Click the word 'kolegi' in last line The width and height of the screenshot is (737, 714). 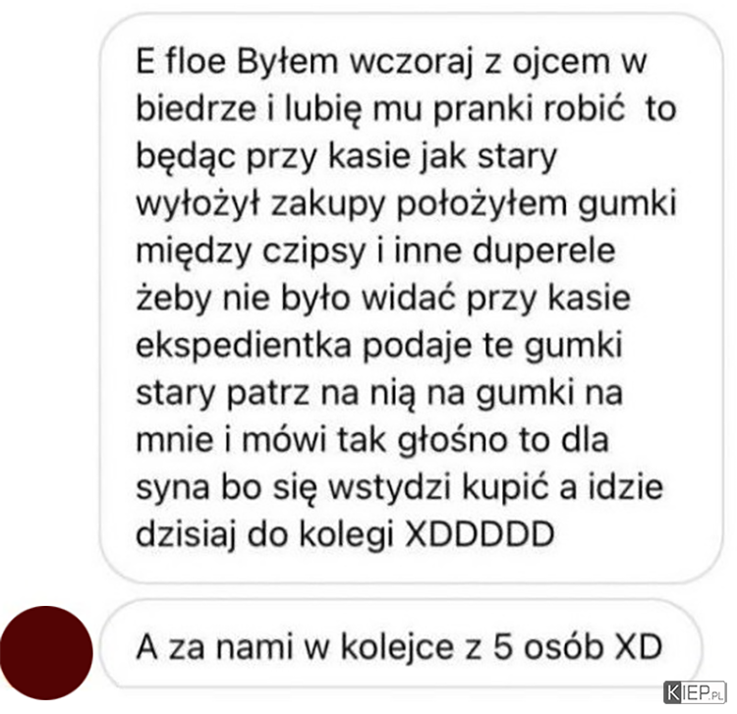(x=347, y=536)
